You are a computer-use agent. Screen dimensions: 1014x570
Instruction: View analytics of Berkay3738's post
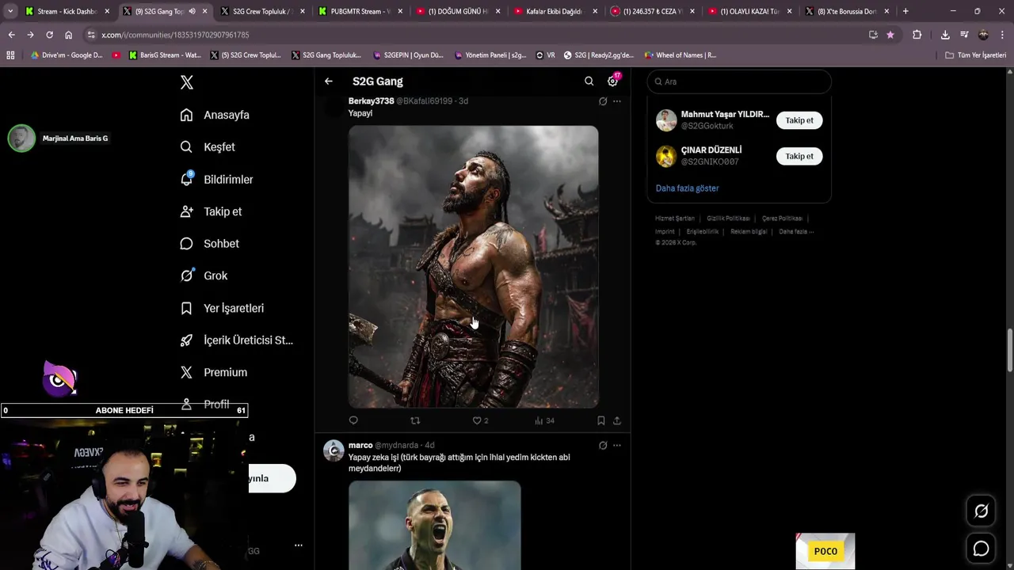pyautogui.click(x=544, y=420)
